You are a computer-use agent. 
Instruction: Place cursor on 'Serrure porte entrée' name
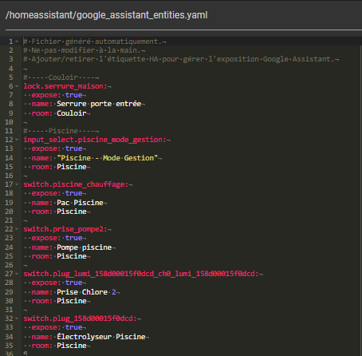pyautogui.click(x=99, y=104)
